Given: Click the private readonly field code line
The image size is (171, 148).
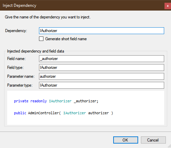Looking at the screenshot, I should 56,101.
